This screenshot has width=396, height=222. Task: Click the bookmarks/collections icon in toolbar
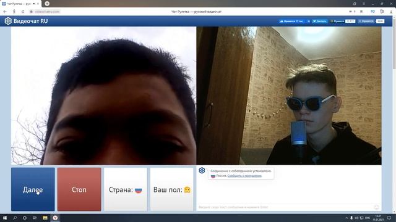[382, 12]
